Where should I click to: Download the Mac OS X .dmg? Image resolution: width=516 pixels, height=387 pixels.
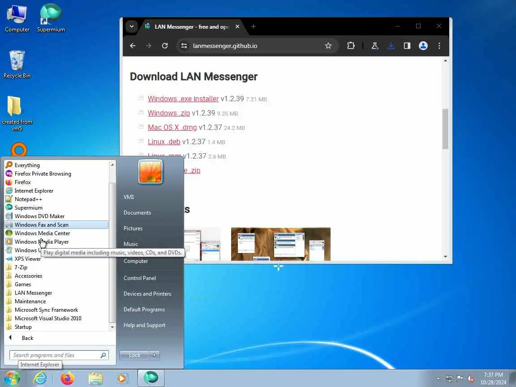pyautogui.click(x=172, y=127)
